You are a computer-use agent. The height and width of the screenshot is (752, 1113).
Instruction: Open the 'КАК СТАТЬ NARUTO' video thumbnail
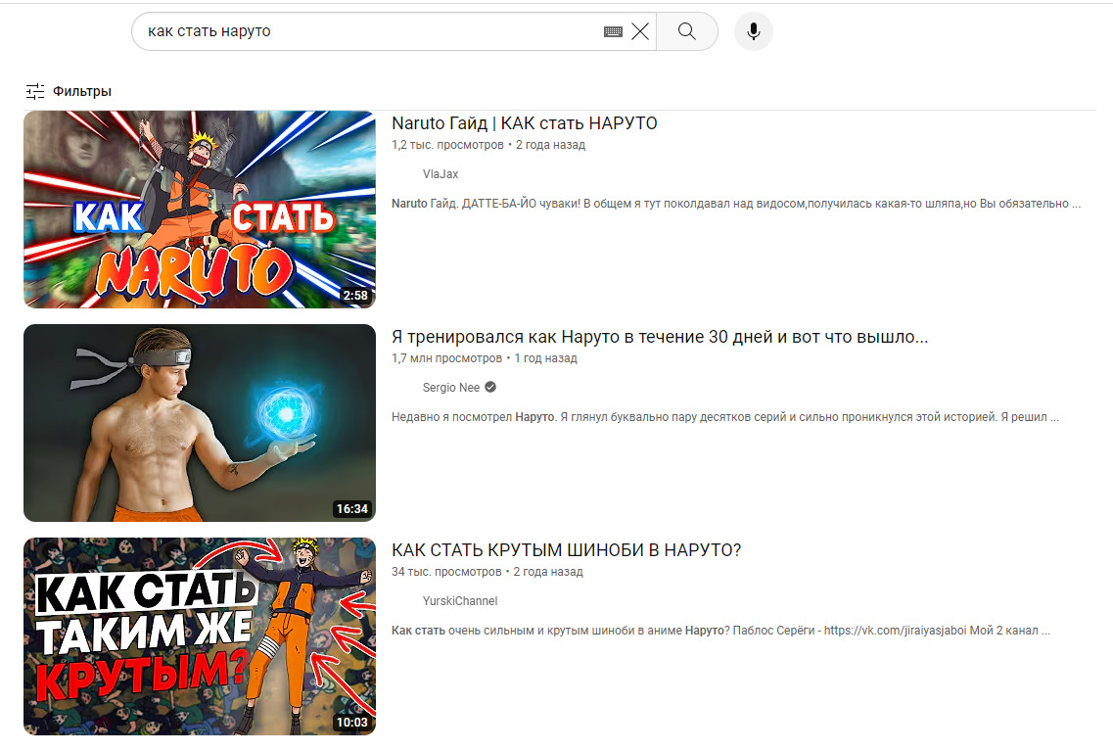pyautogui.click(x=199, y=209)
